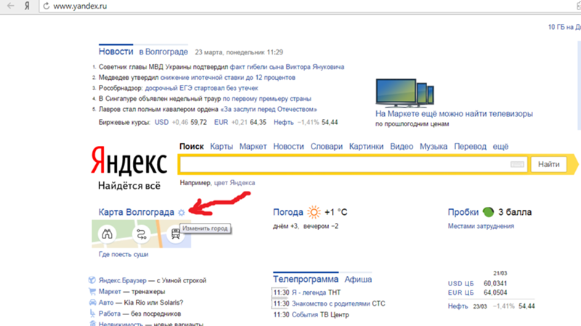Open 'Где поесть суши' link
The width and height of the screenshot is (581, 326).
point(123,254)
